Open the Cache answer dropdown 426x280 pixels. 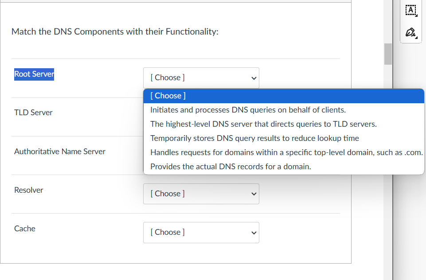(x=201, y=232)
